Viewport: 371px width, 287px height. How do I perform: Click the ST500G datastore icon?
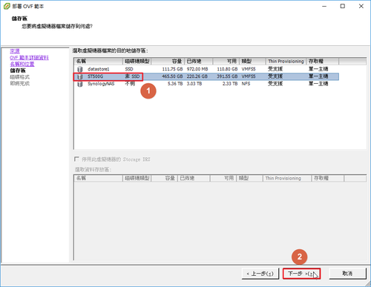pos(80,76)
